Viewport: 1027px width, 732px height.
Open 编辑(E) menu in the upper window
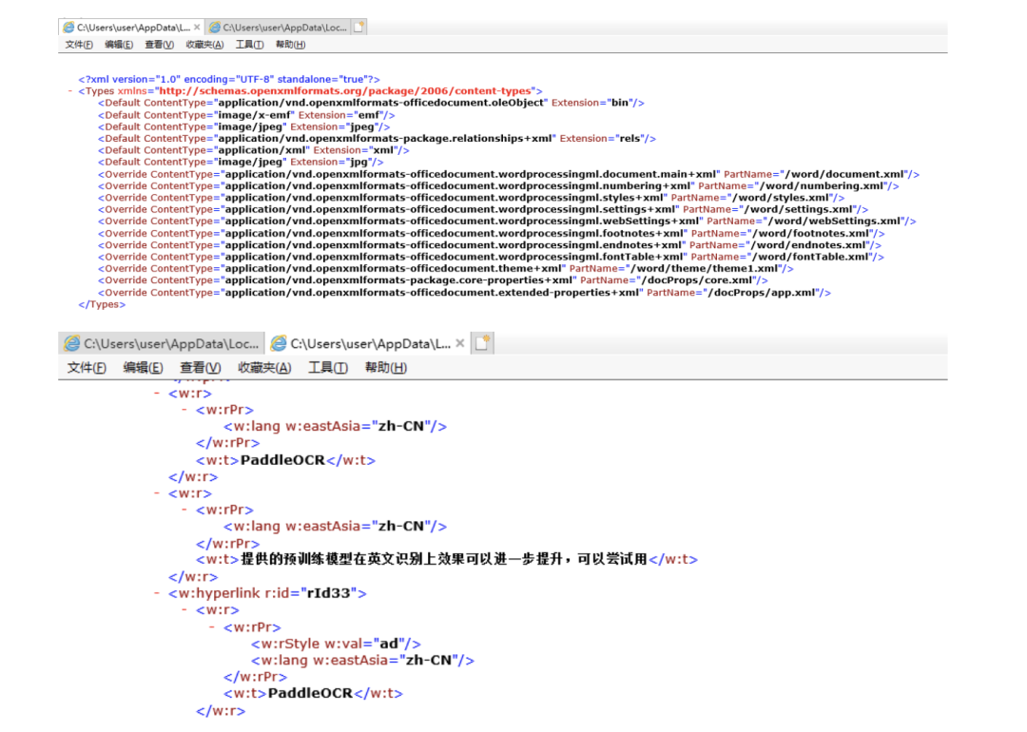coord(119,45)
